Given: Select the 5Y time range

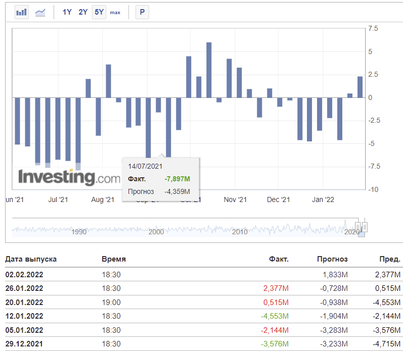Looking at the screenshot, I should tap(99, 12).
